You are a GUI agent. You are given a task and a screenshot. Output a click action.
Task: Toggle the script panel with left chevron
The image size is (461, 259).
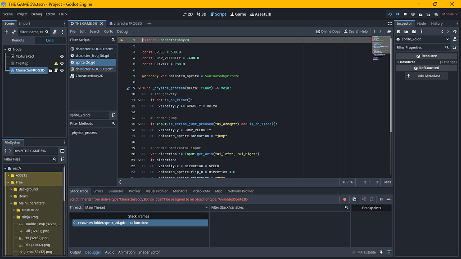[x=120, y=182]
